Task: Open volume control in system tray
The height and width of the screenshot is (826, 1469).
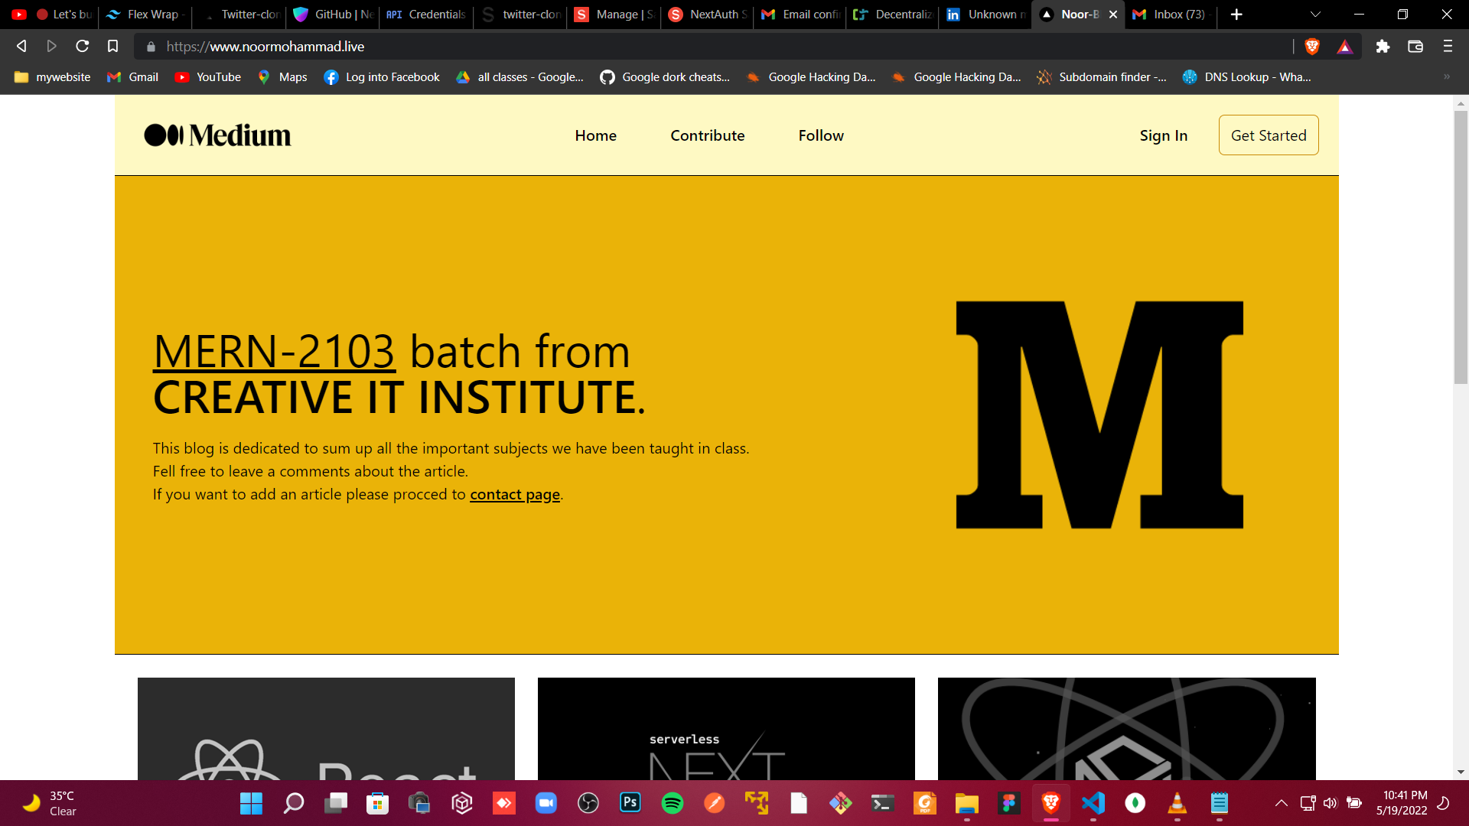Action: click(1331, 803)
